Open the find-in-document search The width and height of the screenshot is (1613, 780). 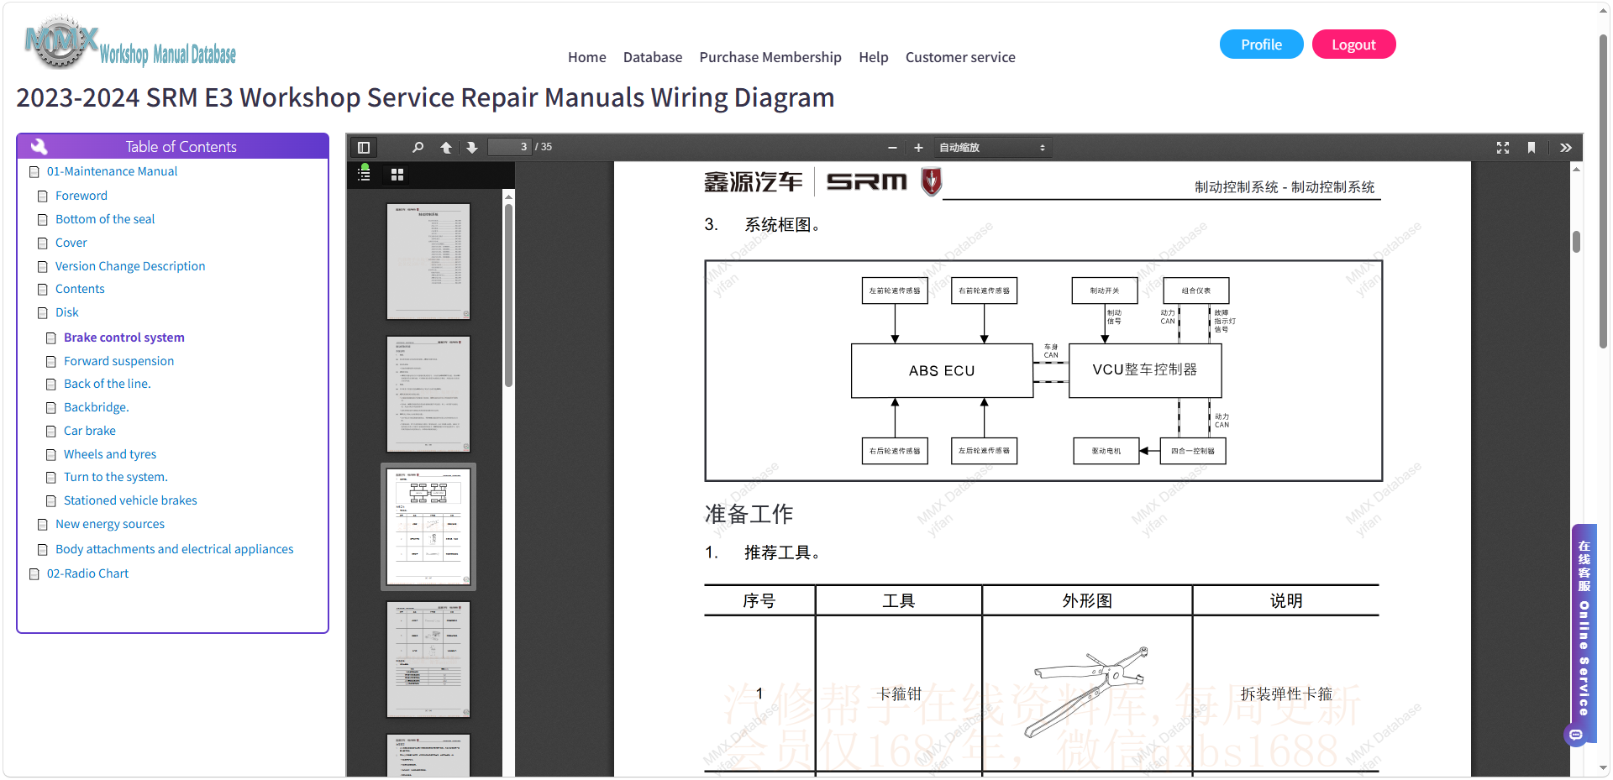[x=418, y=148]
